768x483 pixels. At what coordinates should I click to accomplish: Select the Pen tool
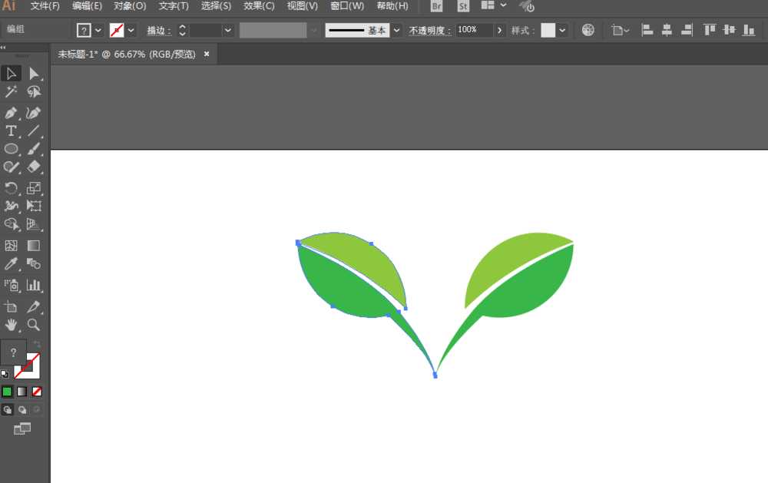[x=11, y=113]
